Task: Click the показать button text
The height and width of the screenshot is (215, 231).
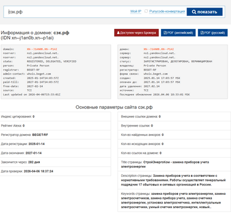Action: [207, 12]
